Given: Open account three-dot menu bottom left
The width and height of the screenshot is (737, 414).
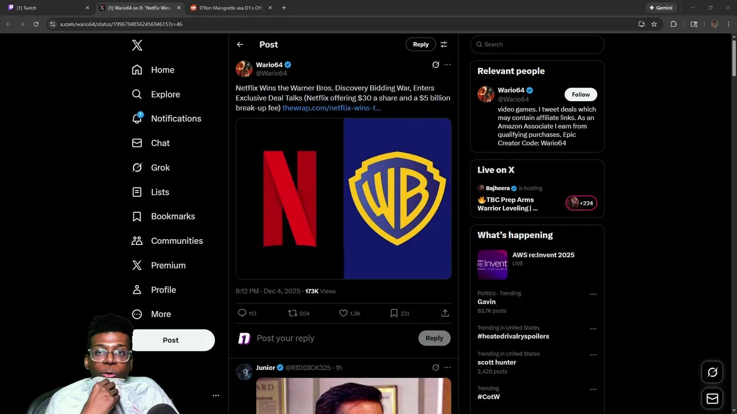Looking at the screenshot, I should point(216,396).
